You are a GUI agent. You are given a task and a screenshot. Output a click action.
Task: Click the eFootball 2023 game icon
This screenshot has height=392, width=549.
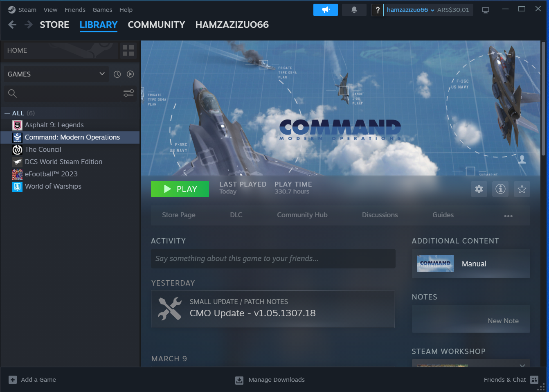[x=17, y=174]
